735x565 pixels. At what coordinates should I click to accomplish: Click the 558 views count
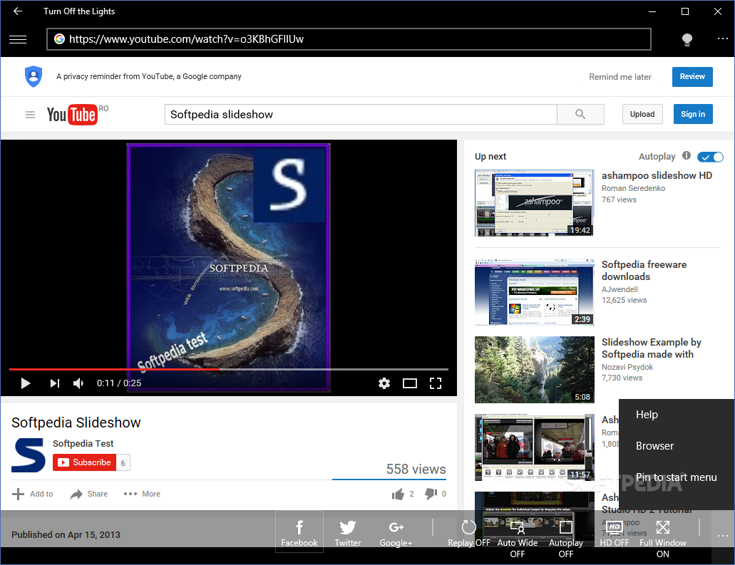click(x=416, y=469)
